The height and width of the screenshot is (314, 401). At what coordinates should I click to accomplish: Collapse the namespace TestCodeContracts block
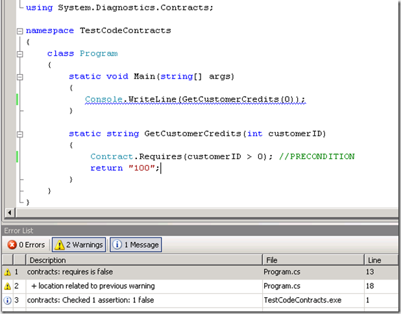click(21, 30)
